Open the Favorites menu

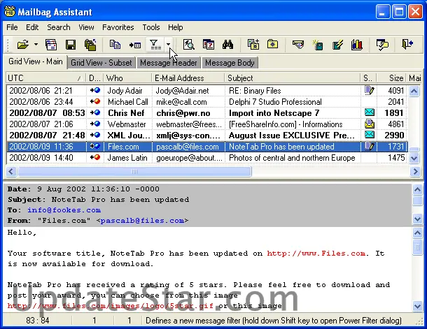[118, 27]
